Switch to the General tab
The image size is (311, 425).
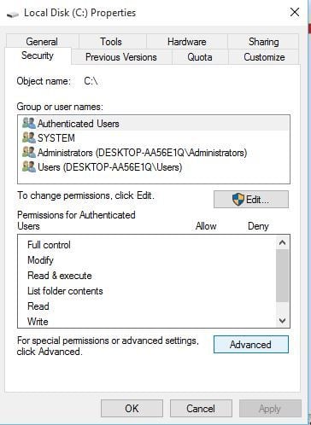click(x=42, y=42)
